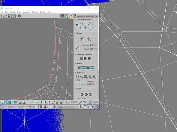Click the Weld Threshold value field

point(91,84)
